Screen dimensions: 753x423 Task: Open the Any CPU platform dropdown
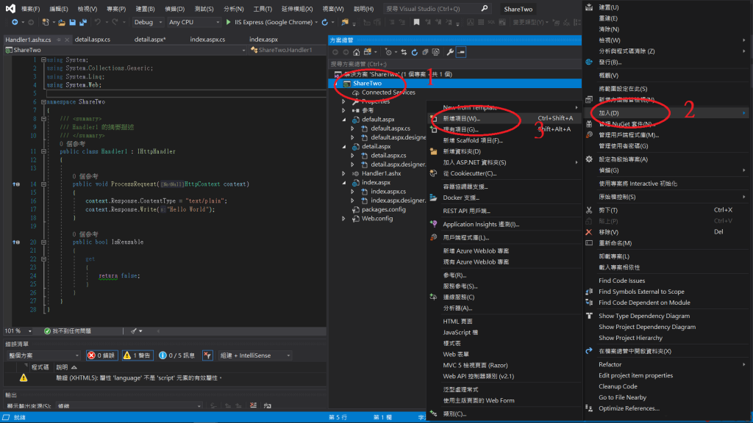coord(194,22)
